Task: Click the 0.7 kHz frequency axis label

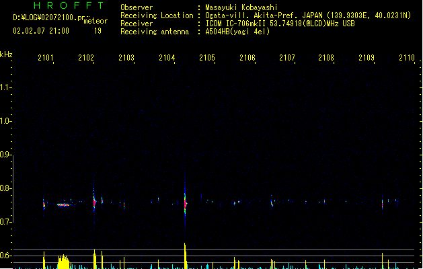Action: click(5, 222)
